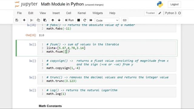Rename notebook title Math Module in Python
Screen dimensions: 194x109
point(62,4)
